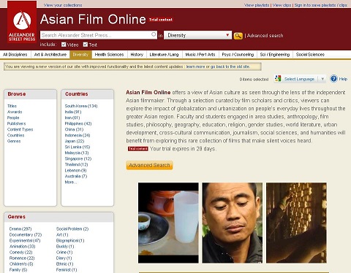Switch to the History tab
The image size is (351, 273).
pos(137,55)
